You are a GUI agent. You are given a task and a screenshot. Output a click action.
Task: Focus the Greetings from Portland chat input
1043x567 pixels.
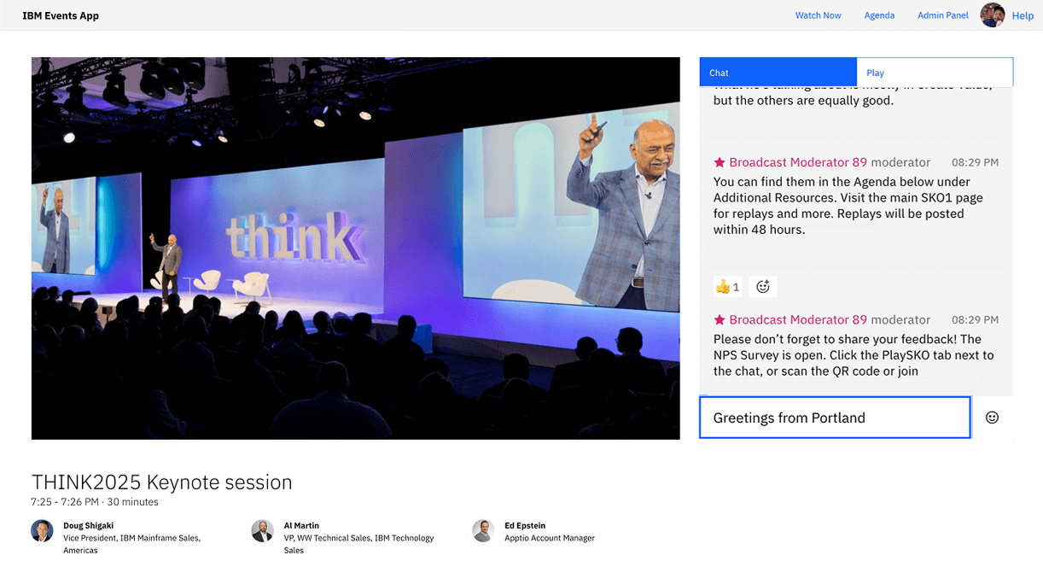(834, 418)
